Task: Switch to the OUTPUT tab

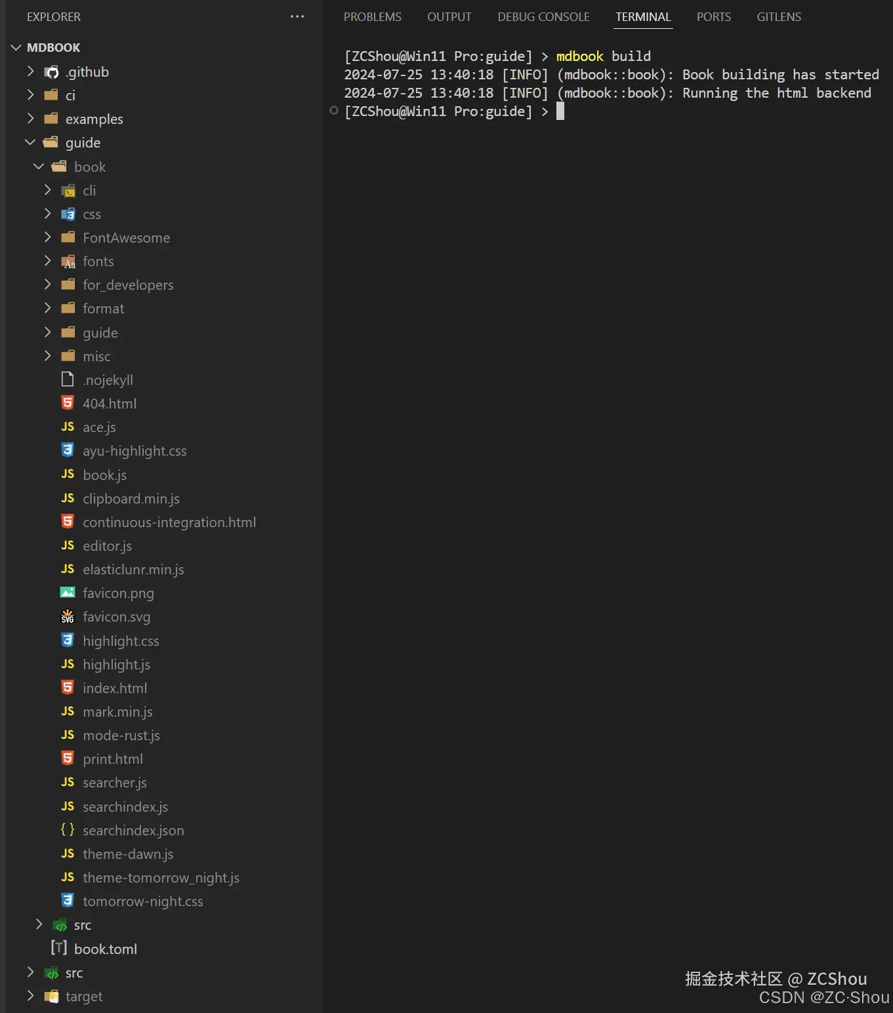Action: tap(449, 17)
